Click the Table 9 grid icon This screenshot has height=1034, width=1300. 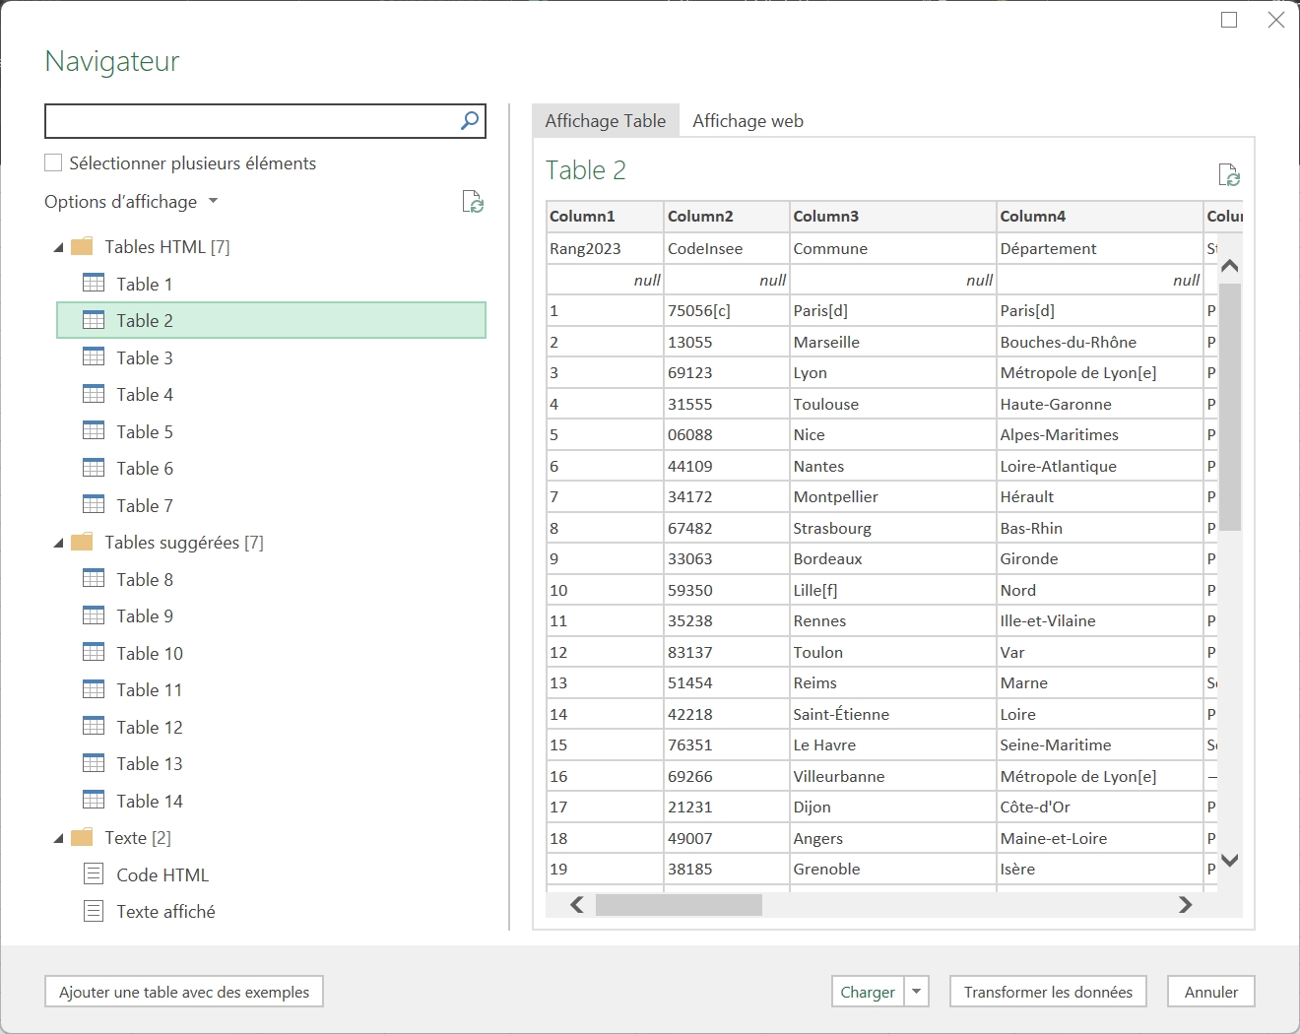tap(94, 615)
